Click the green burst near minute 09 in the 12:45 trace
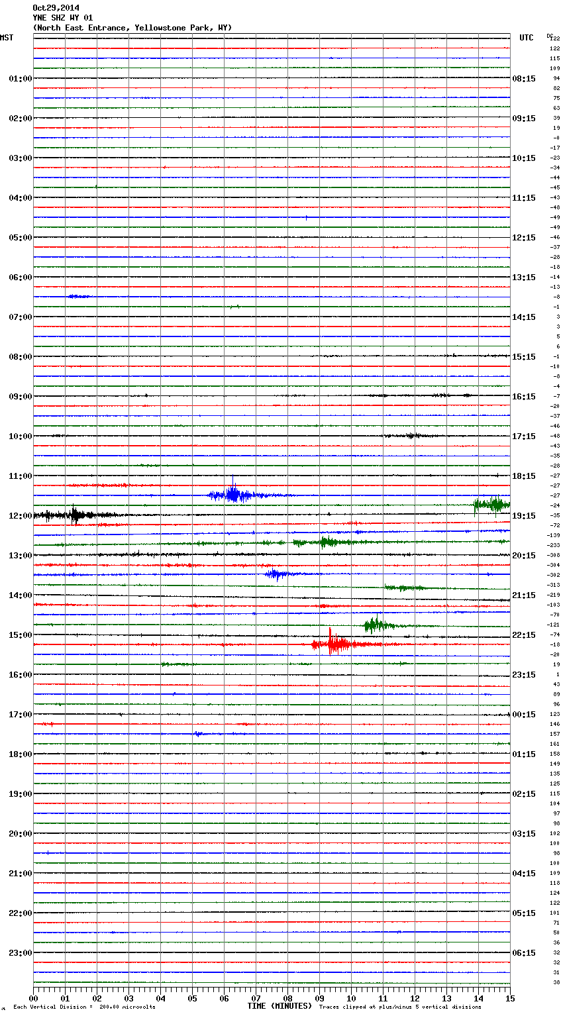This screenshot has height=1016, width=563. (x=328, y=542)
